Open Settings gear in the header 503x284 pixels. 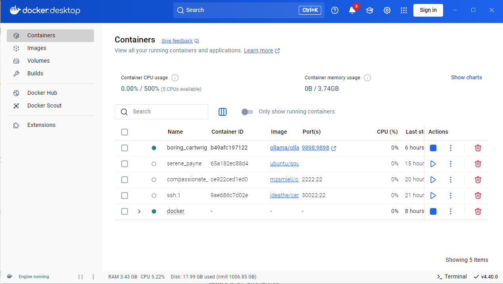click(387, 10)
